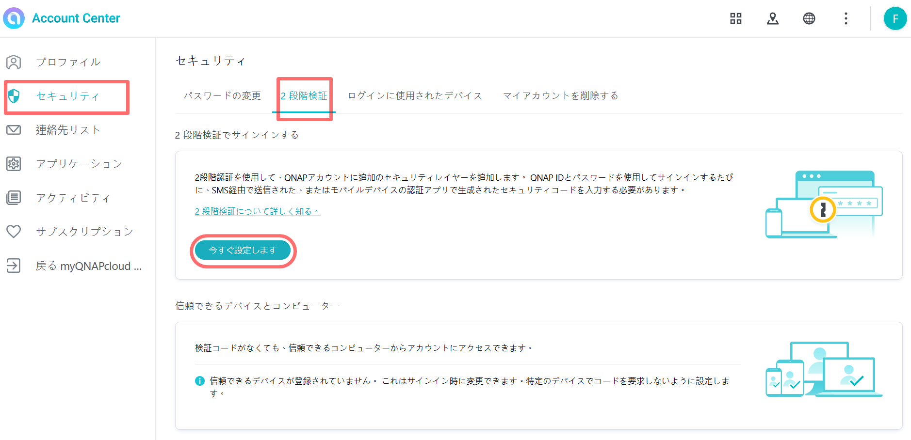
Task: Click the location pin user icon
Action: pyautogui.click(x=772, y=18)
